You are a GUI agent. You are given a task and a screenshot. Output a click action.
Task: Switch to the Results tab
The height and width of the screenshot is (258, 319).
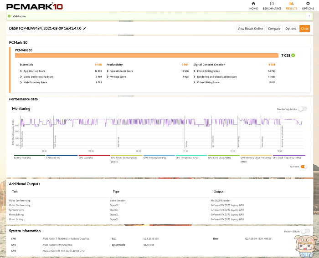pos(291,6)
